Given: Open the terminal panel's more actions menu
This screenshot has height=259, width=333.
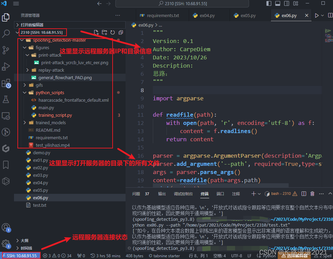Looking at the screenshot, I should [x=321, y=193].
